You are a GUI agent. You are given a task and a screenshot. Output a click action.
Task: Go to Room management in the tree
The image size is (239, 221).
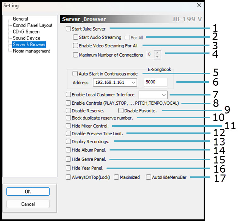(x=31, y=51)
